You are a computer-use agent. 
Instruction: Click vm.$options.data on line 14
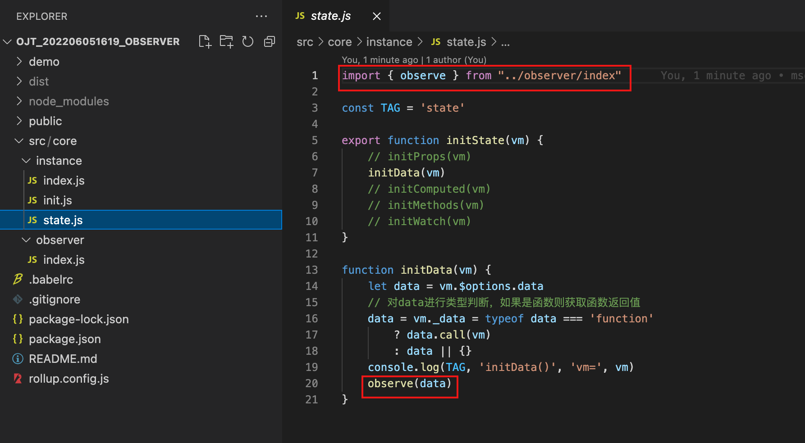tap(491, 286)
